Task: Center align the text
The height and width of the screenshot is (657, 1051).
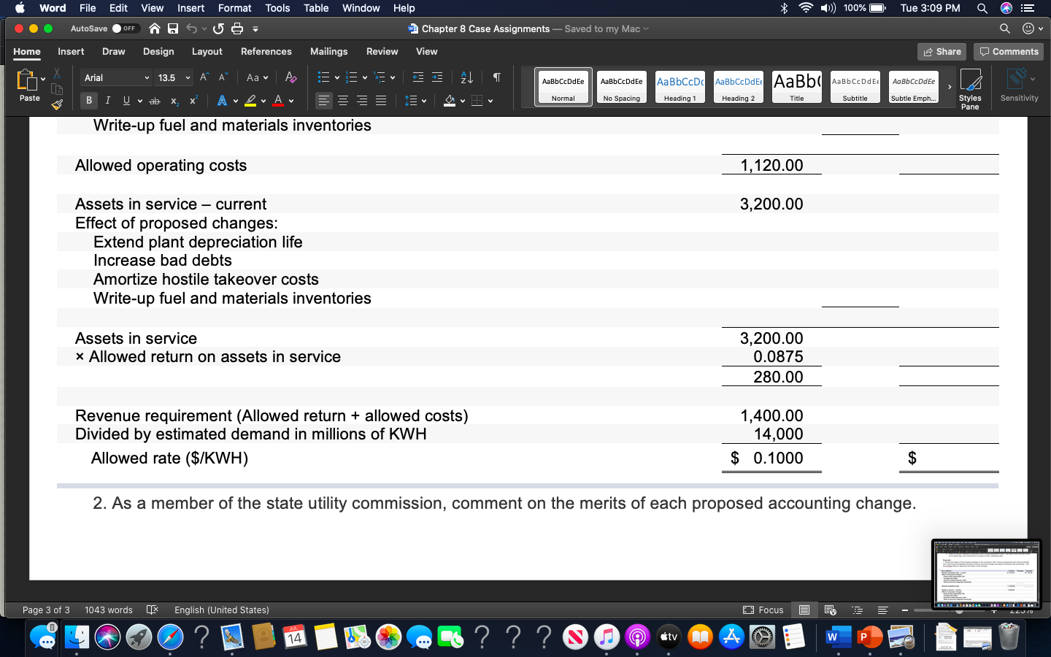Action: click(x=343, y=101)
